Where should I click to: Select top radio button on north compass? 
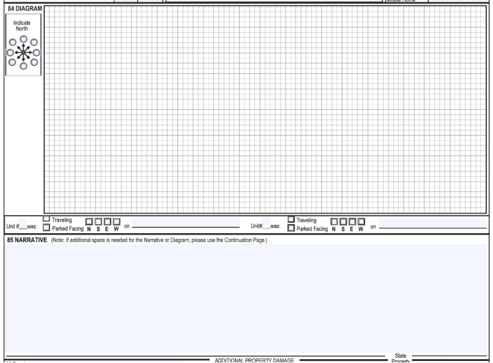pos(23,39)
